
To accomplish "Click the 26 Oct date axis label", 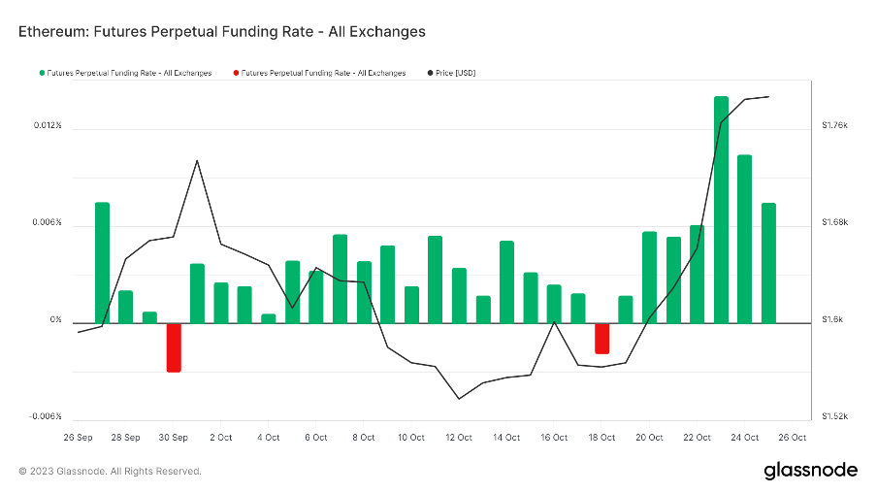I will (x=793, y=438).
